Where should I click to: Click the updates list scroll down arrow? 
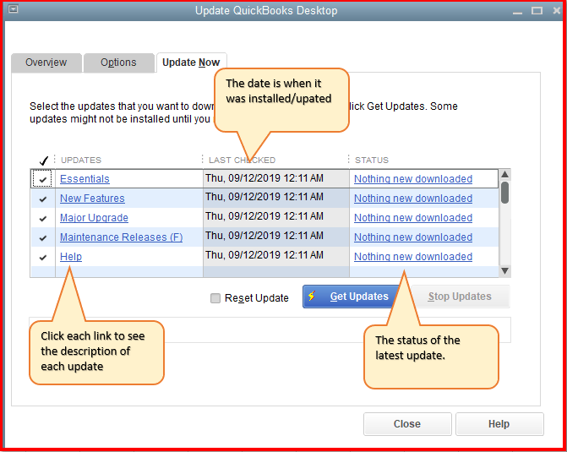coord(504,271)
